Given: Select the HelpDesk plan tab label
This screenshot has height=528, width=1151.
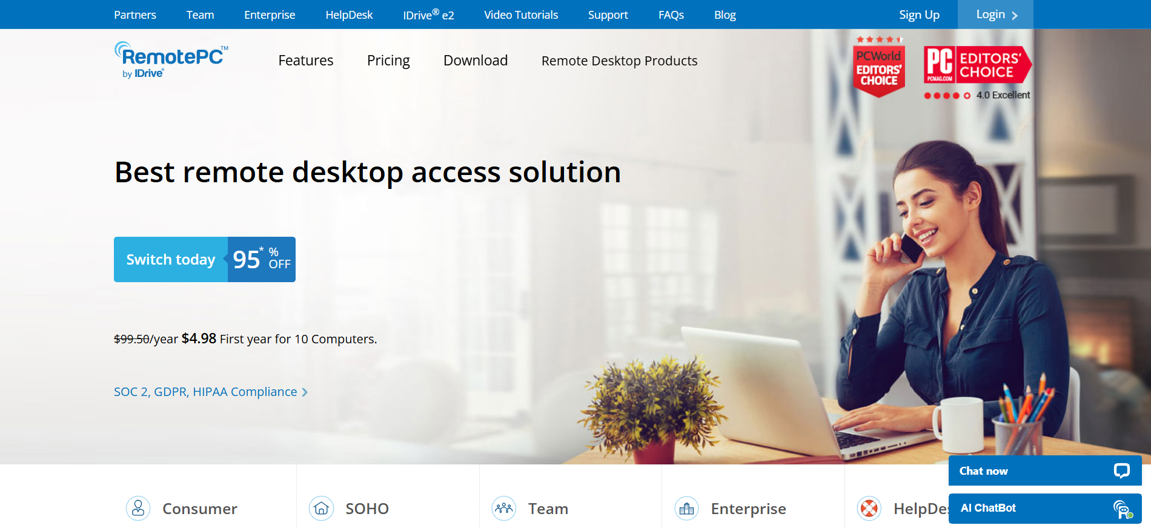Looking at the screenshot, I should pyautogui.click(x=921, y=509).
